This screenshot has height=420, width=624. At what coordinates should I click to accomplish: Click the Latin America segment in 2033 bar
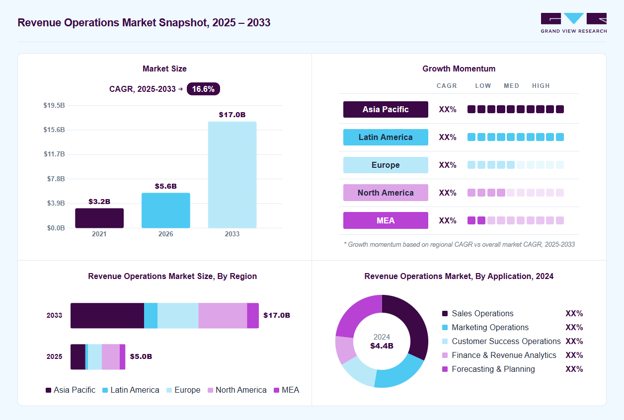151,316
